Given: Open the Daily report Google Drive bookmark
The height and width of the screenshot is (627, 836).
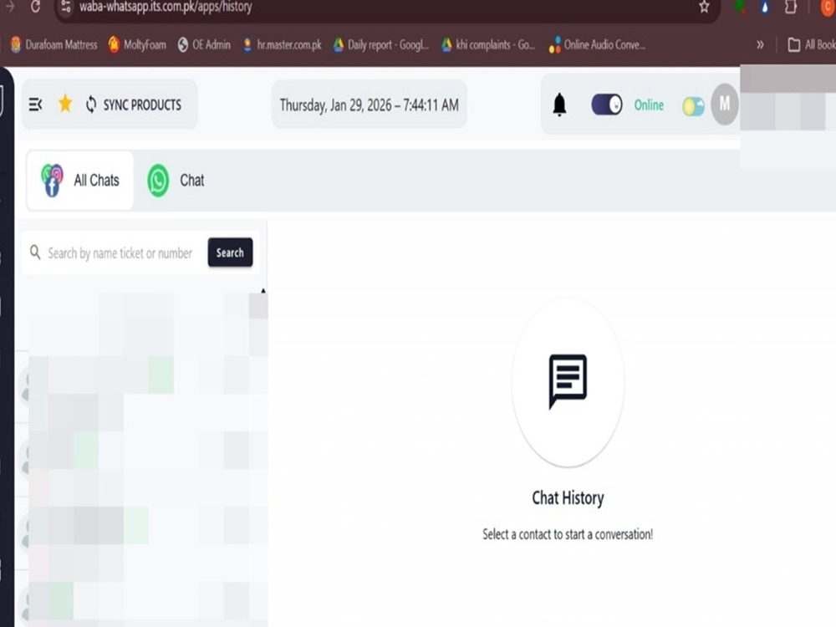Looking at the screenshot, I should click(380, 45).
